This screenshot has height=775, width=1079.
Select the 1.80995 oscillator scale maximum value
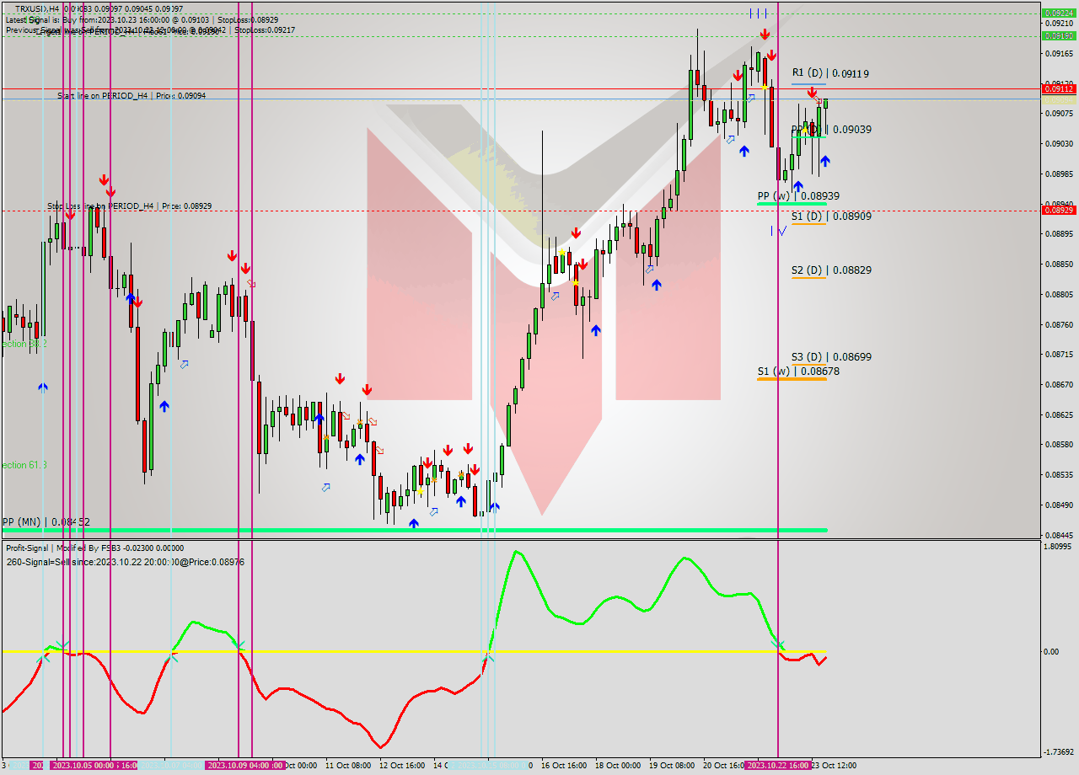(x=1058, y=547)
